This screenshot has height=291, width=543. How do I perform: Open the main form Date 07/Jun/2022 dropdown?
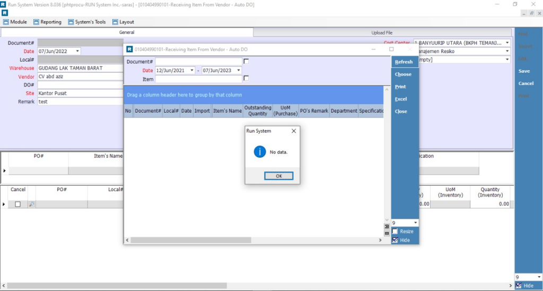pyautogui.click(x=77, y=52)
